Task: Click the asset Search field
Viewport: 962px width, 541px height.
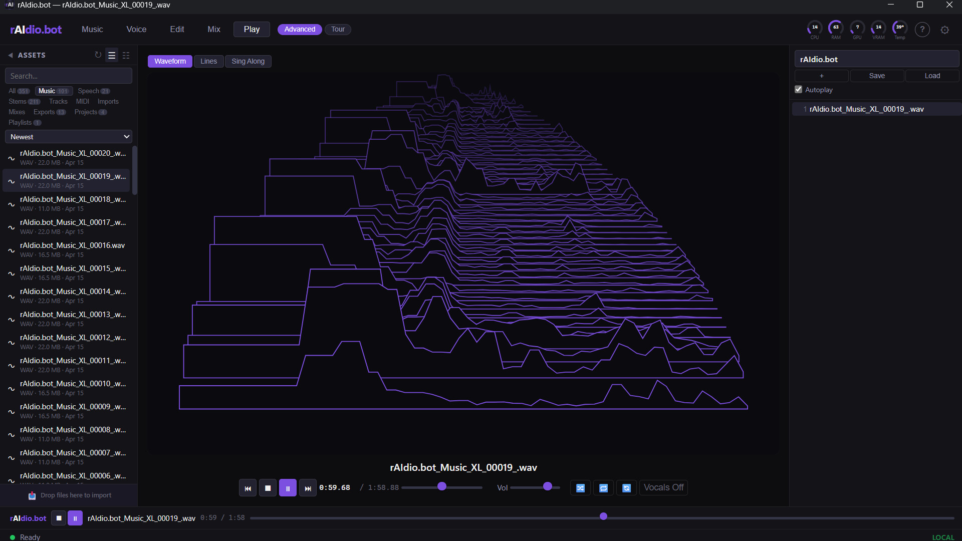Action: [69, 76]
